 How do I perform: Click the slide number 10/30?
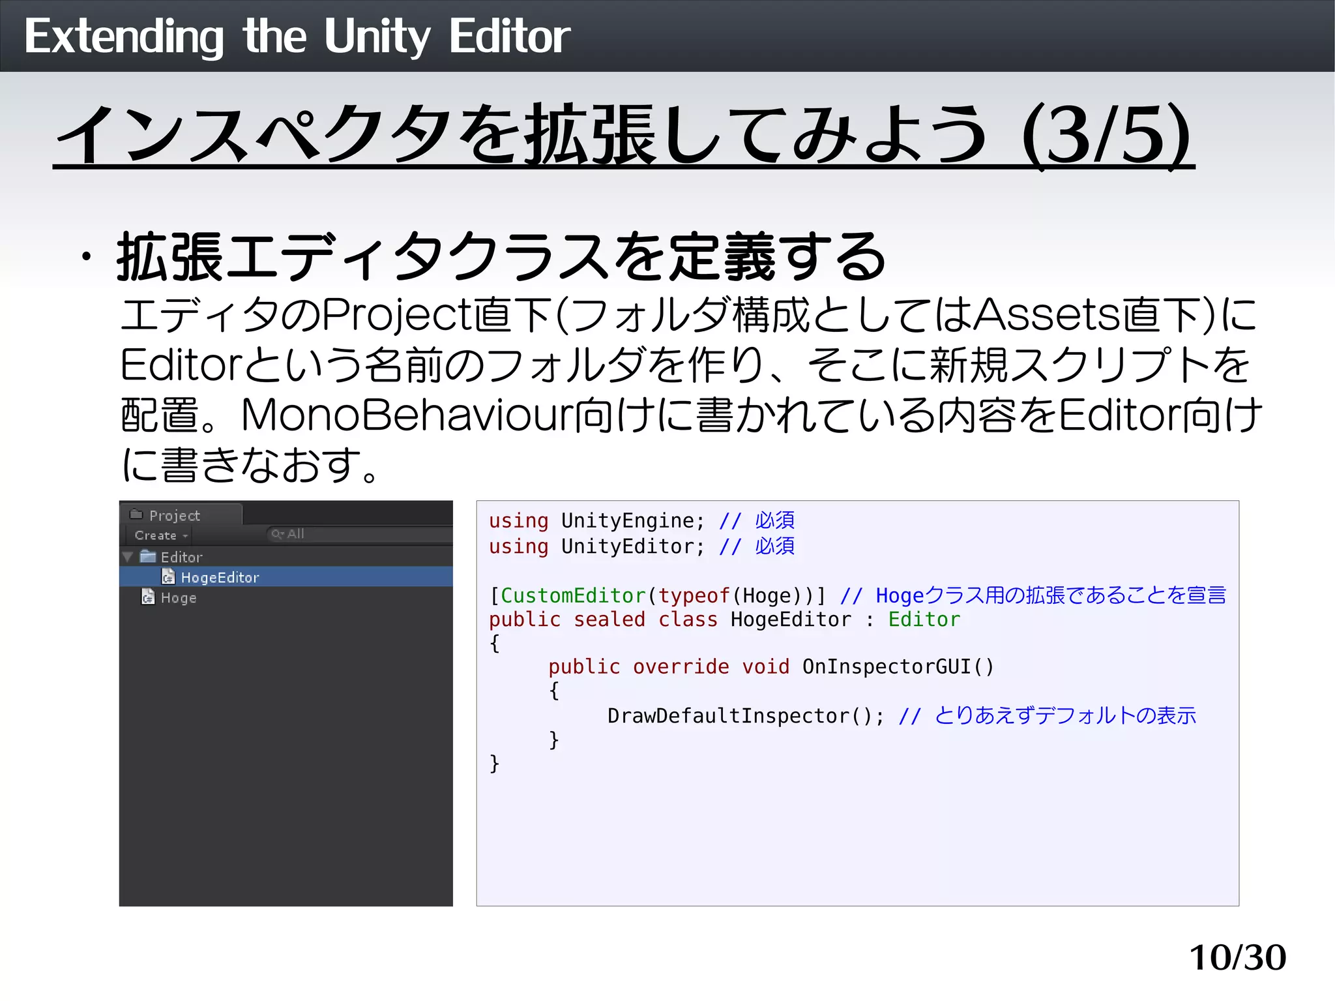pos(1238,957)
